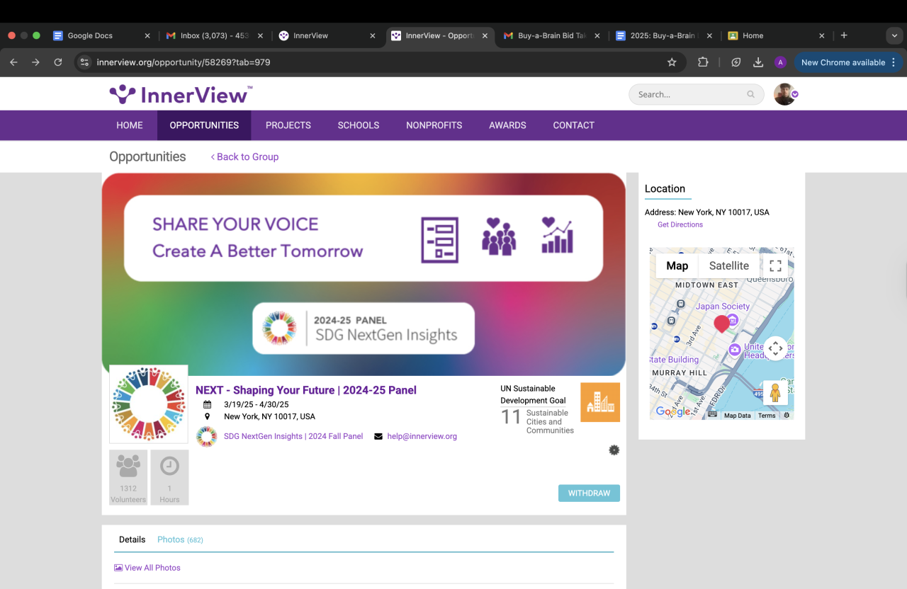Open the Chrome downloads tray

click(x=758, y=62)
